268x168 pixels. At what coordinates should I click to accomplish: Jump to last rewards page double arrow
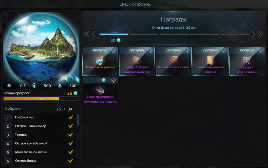[x=260, y=34]
